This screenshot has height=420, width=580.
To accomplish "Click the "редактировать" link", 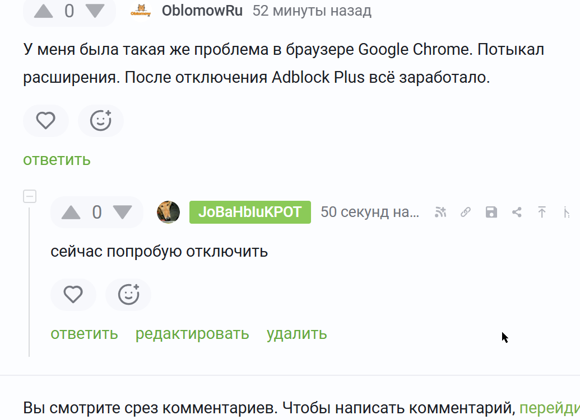I will (x=192, y=334).
